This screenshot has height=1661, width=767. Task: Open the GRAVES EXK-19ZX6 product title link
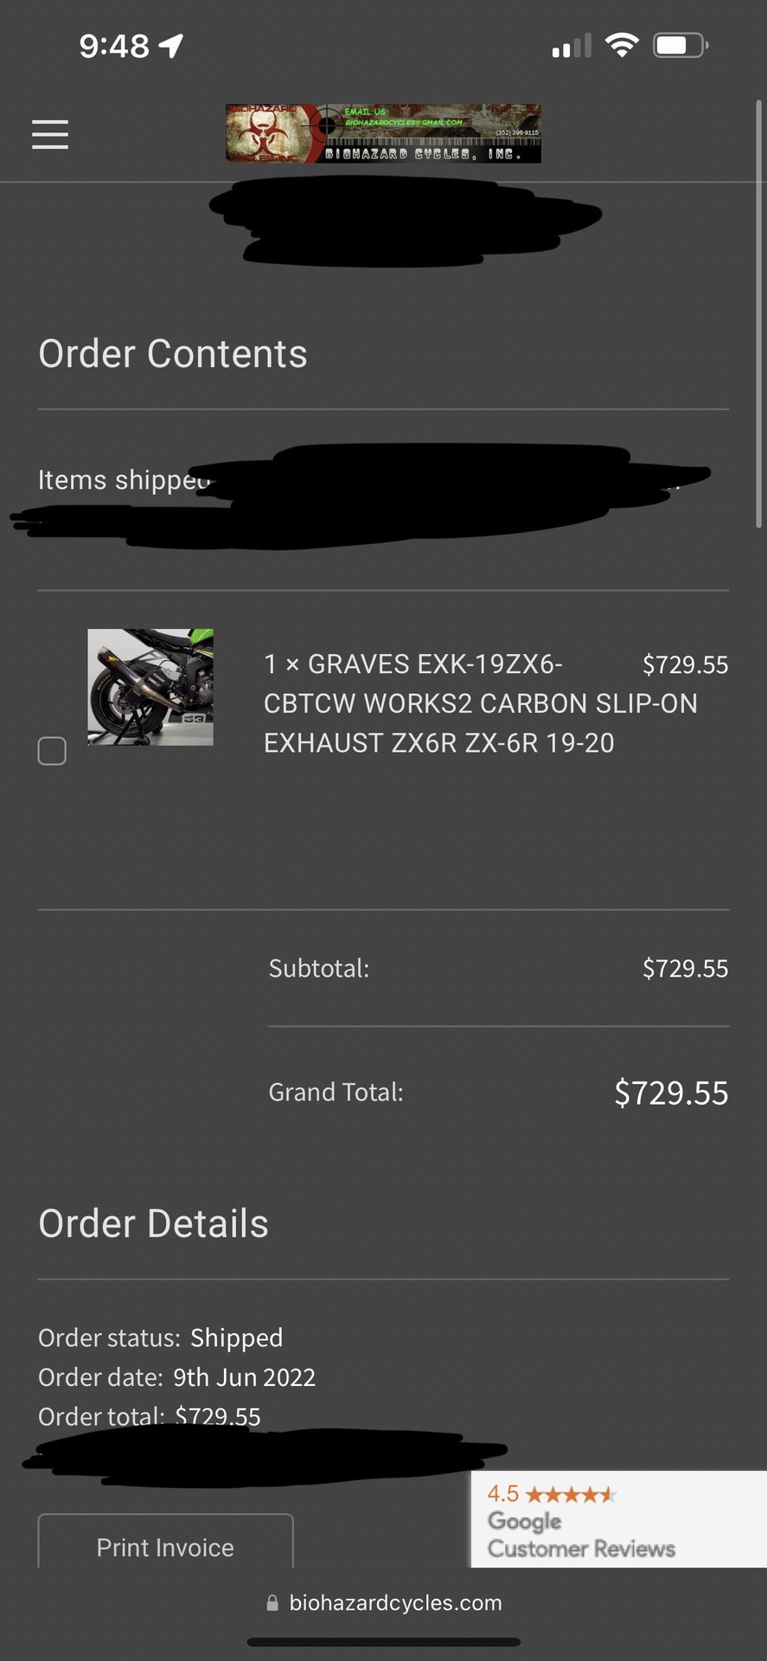[x=480, y=703]
